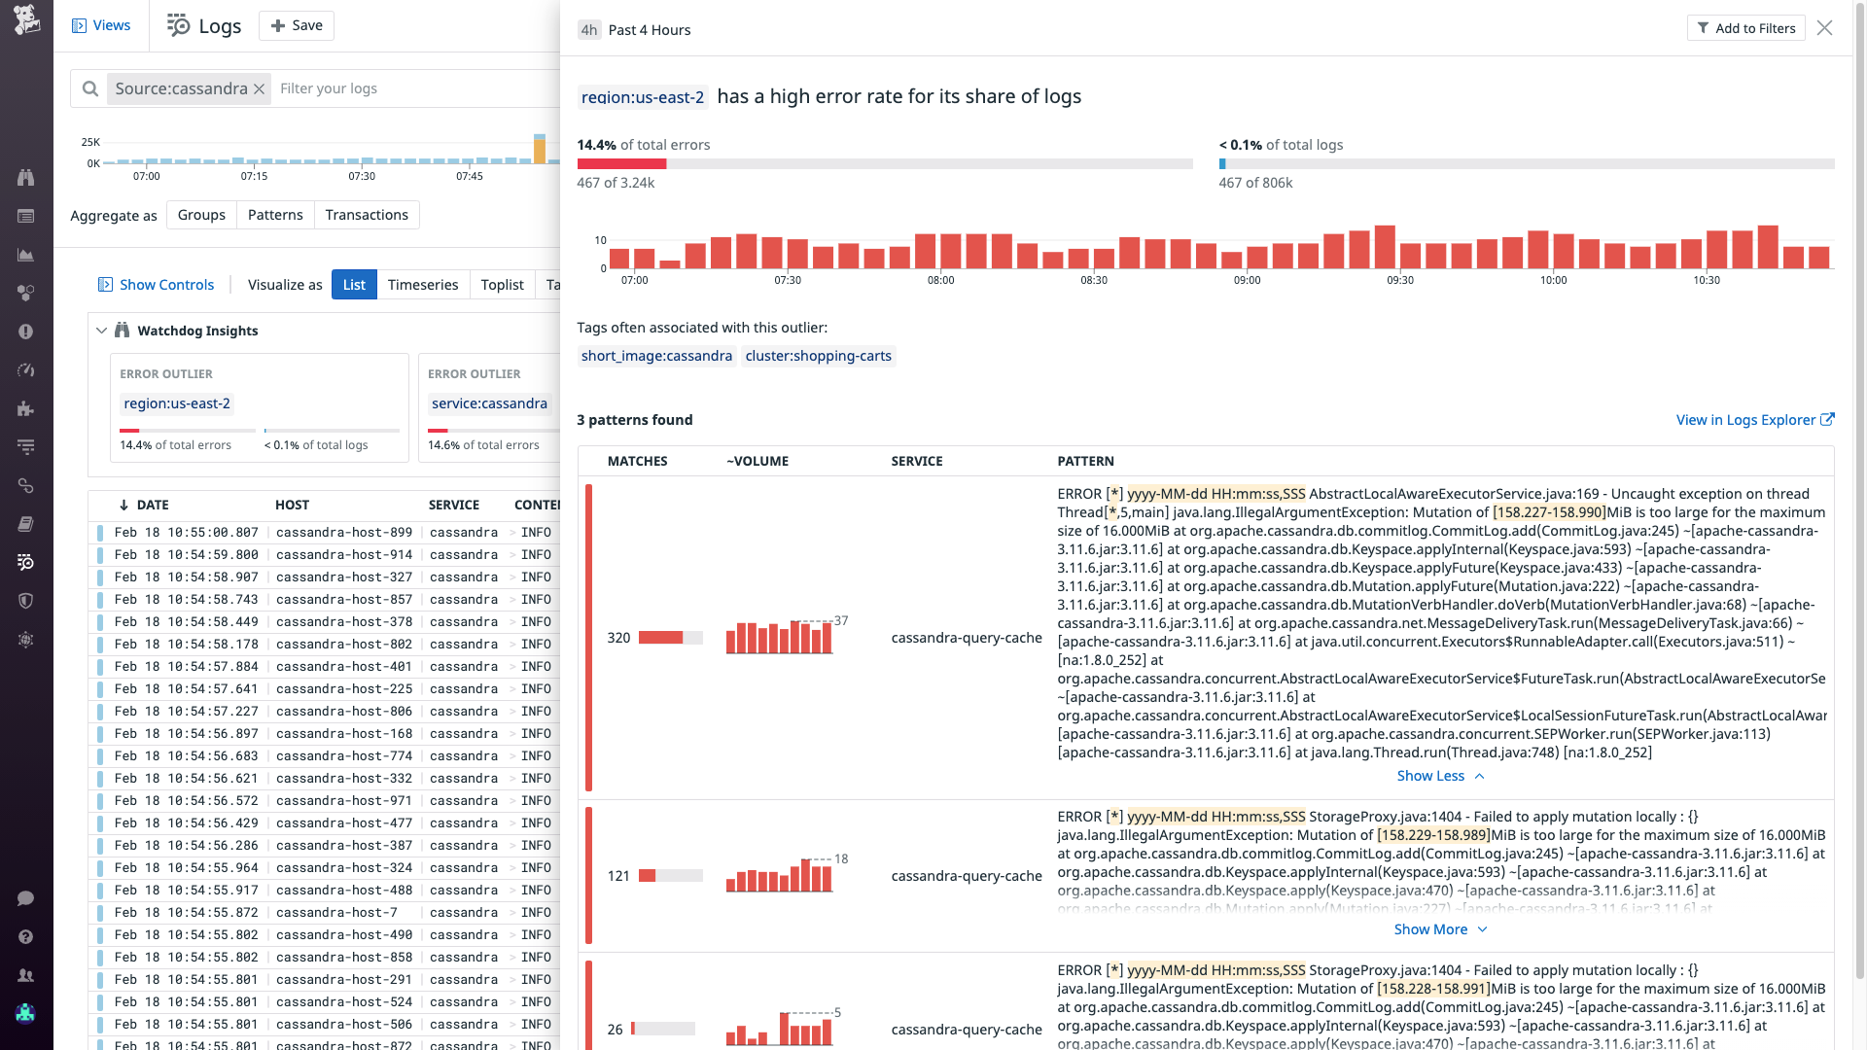This screenshot has height=1050, width=1867.
Task: Select the List visualization option
Action: coord(353,284)
